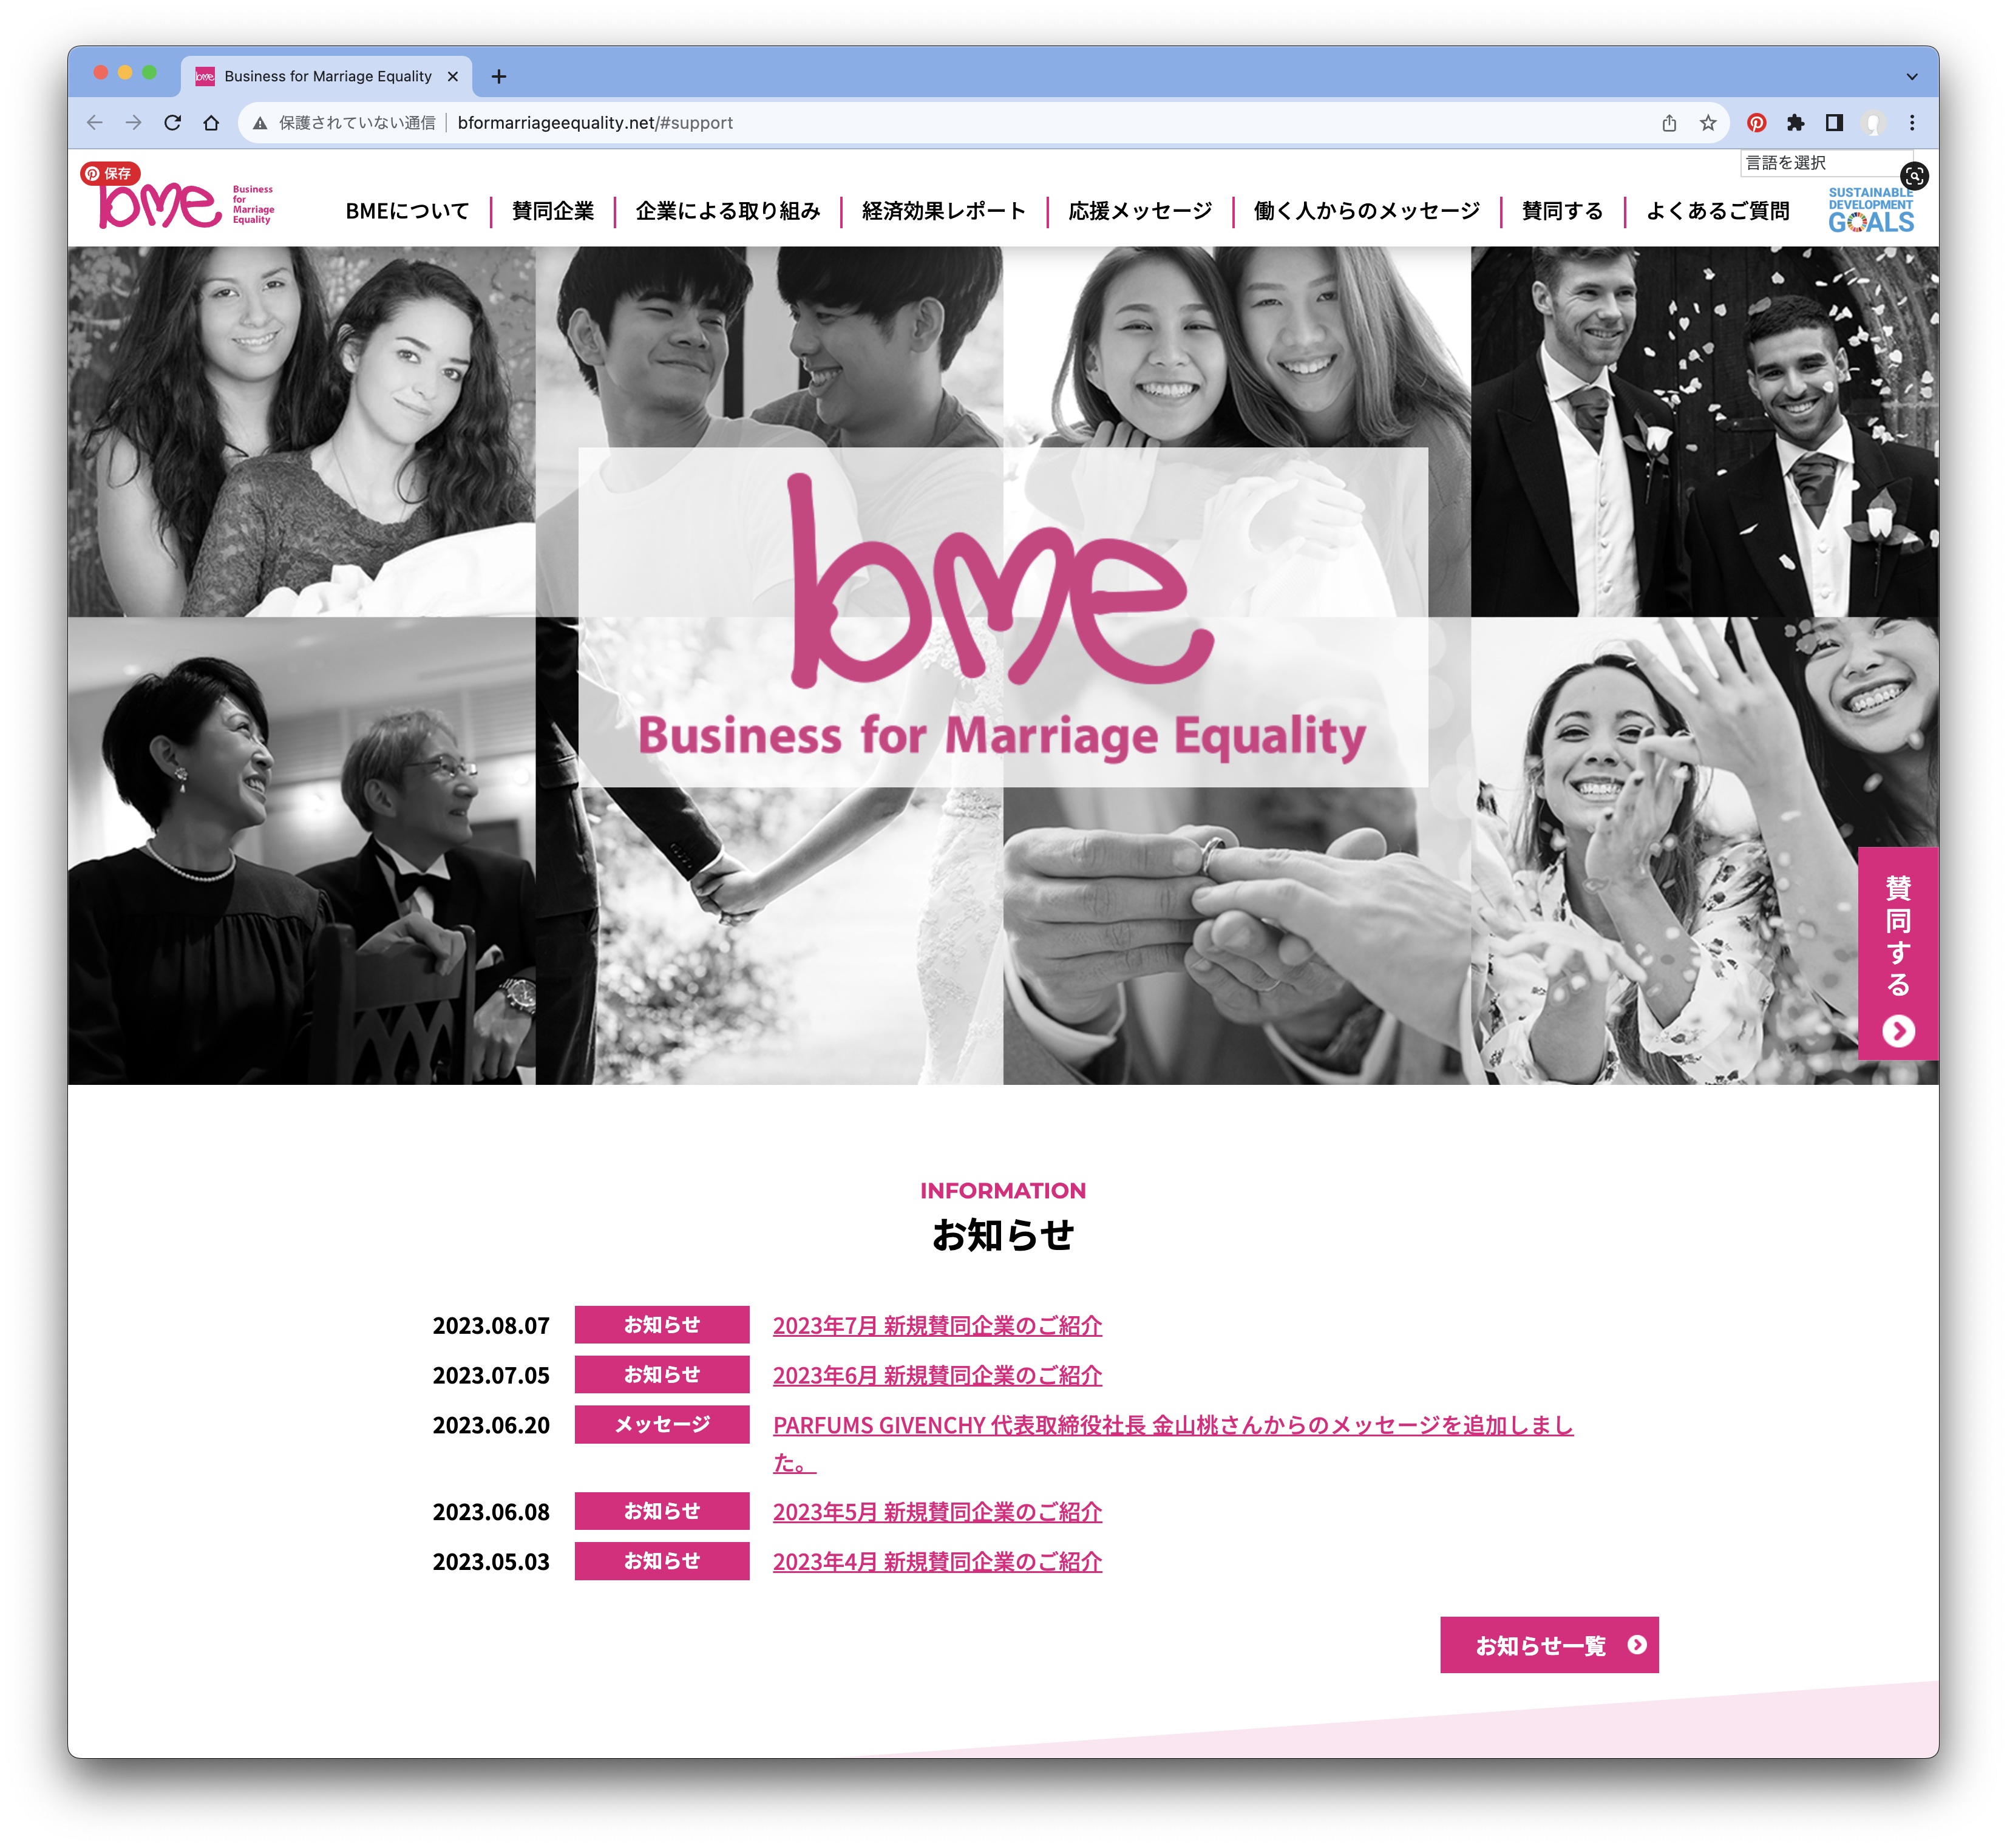Open 2023年6月 新規賛同企業のご紹介 link
Screen dimensions: 2007x1848
937,1375
